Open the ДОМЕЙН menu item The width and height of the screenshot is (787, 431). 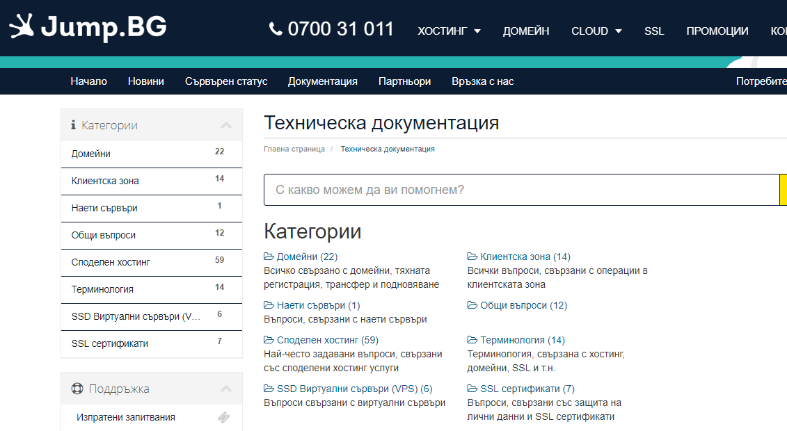526,31
